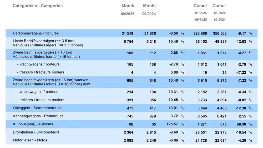Select the 88.30 cumulative change for Autobus
This screenshot has height=148, width=263.
[x=241, y=124]
